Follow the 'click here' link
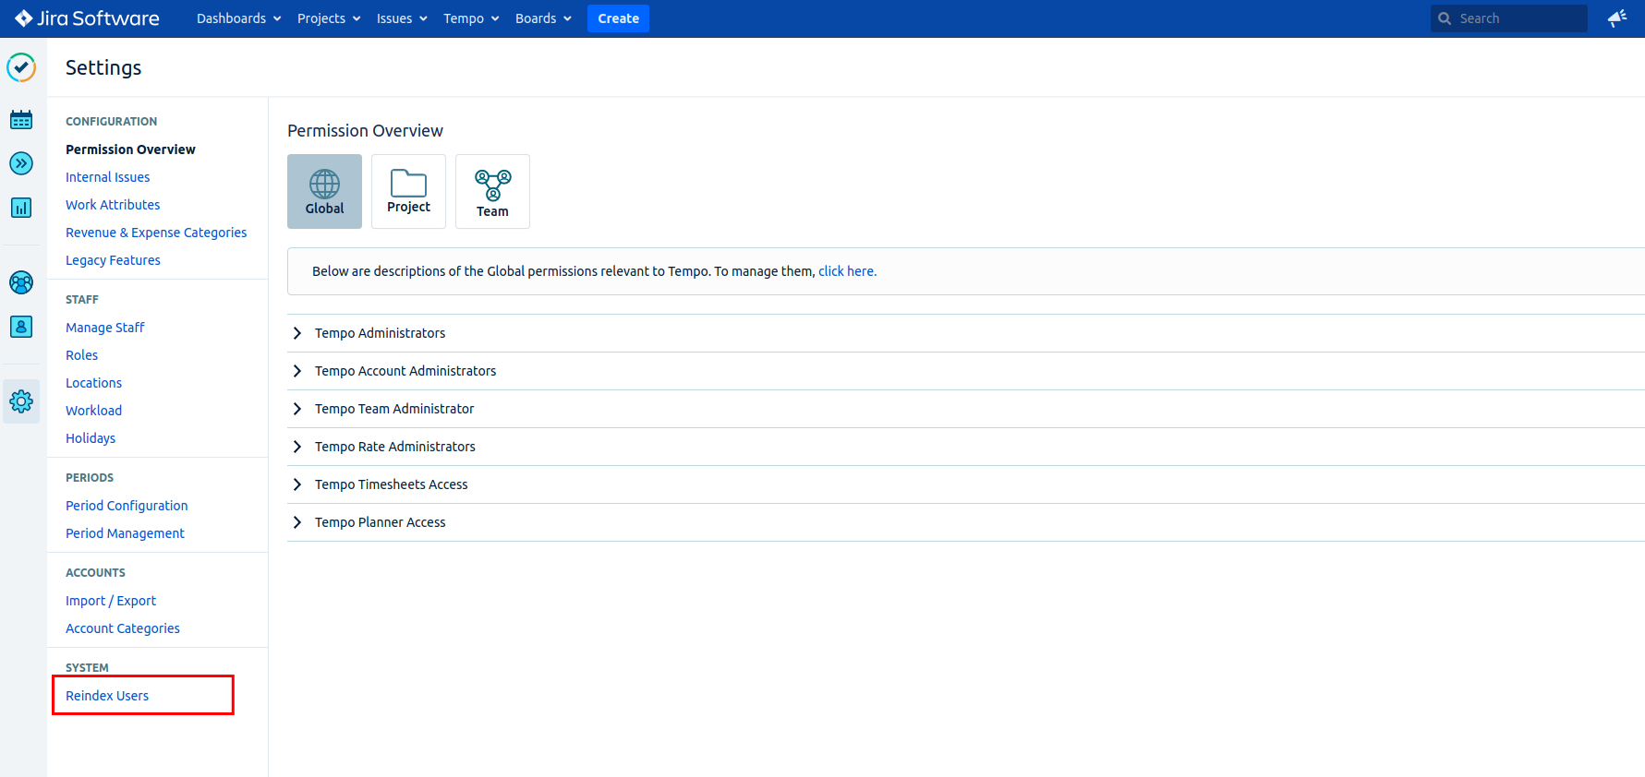 [x=846, y=271]
